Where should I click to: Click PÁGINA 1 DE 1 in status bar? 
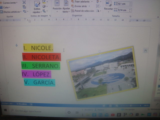(x=7, y=103)
